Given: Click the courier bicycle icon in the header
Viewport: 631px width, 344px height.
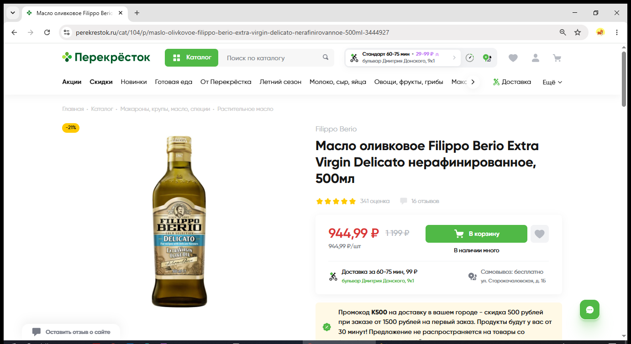Looking at the screenshot, I should coord(354,58).
